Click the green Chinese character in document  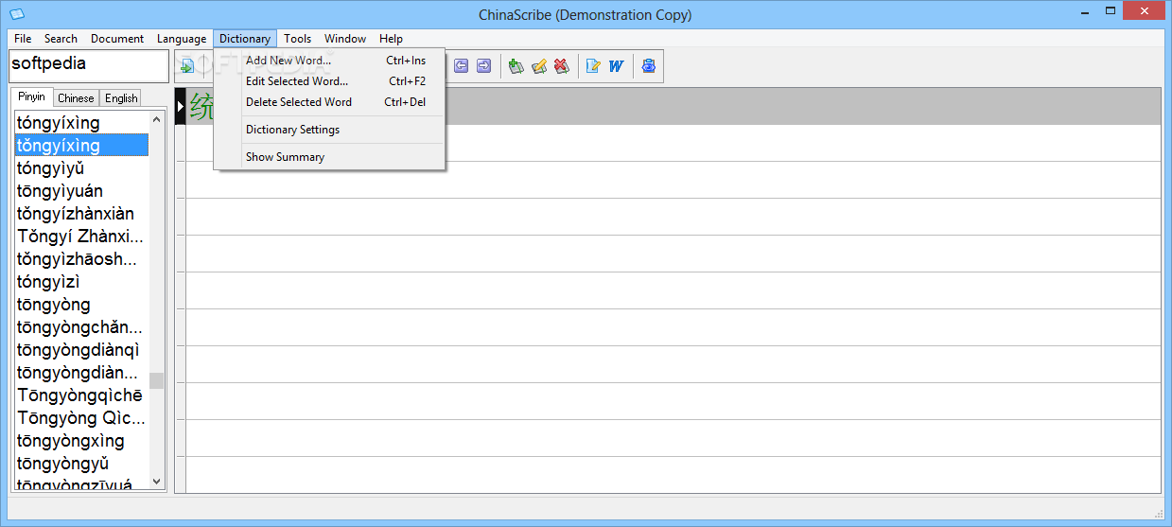coord(201,106)
